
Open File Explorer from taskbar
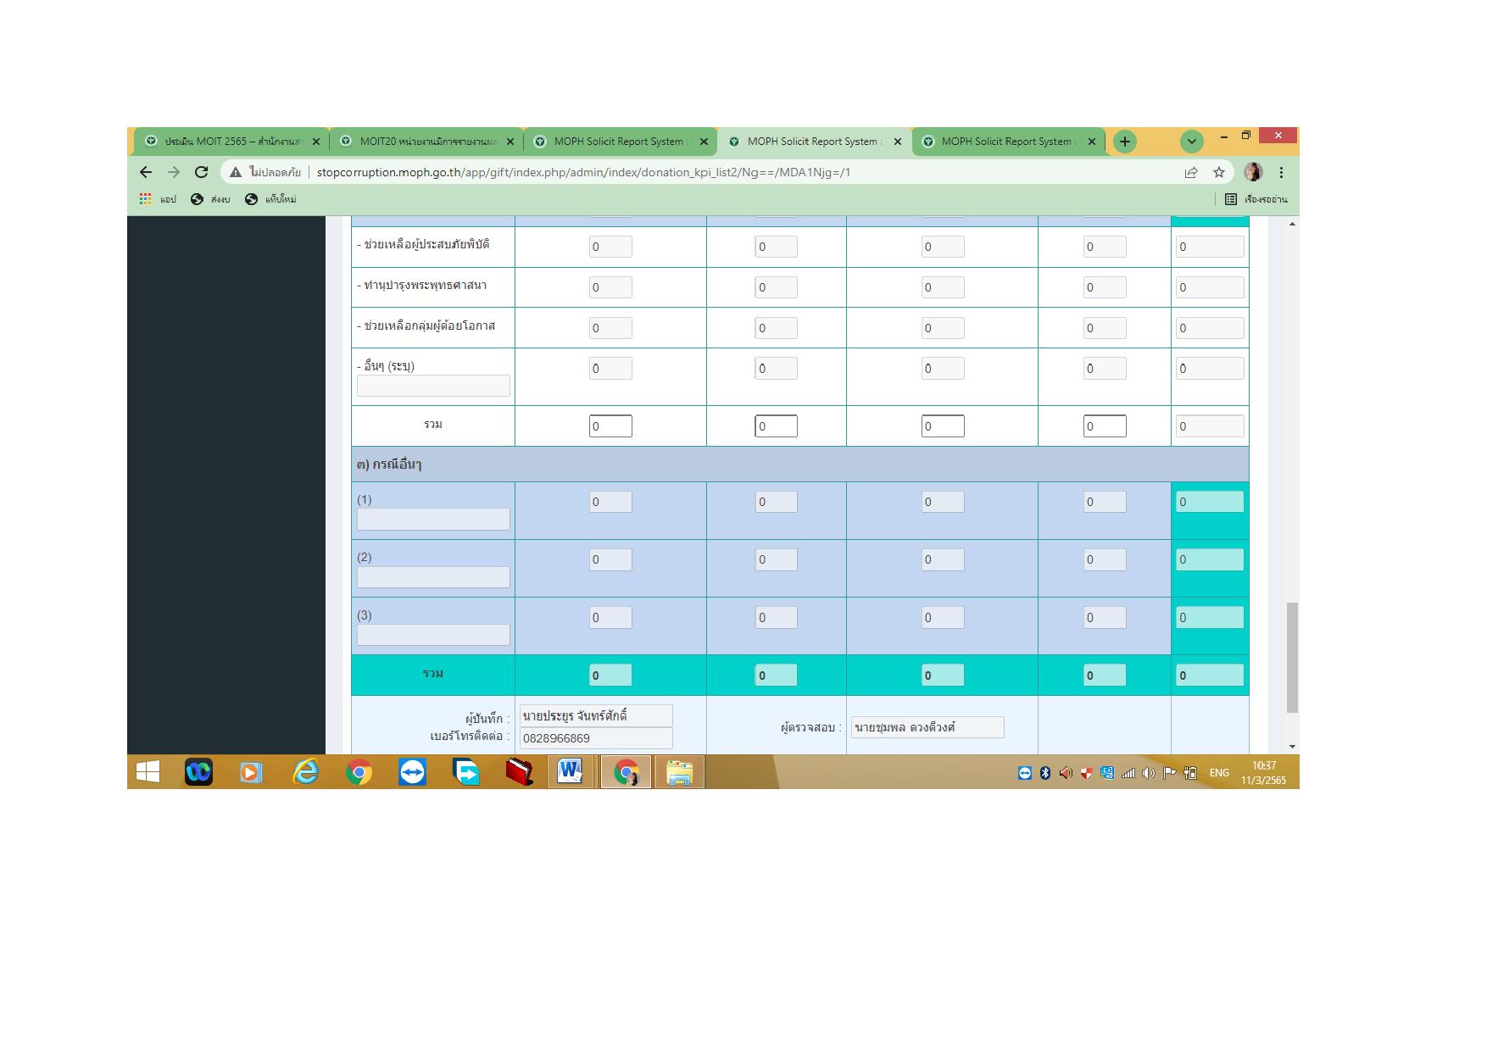[679, 771]
